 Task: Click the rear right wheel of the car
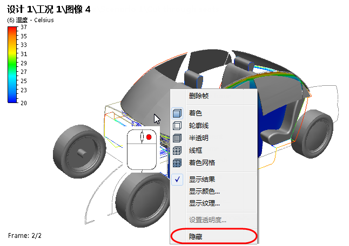312,134
